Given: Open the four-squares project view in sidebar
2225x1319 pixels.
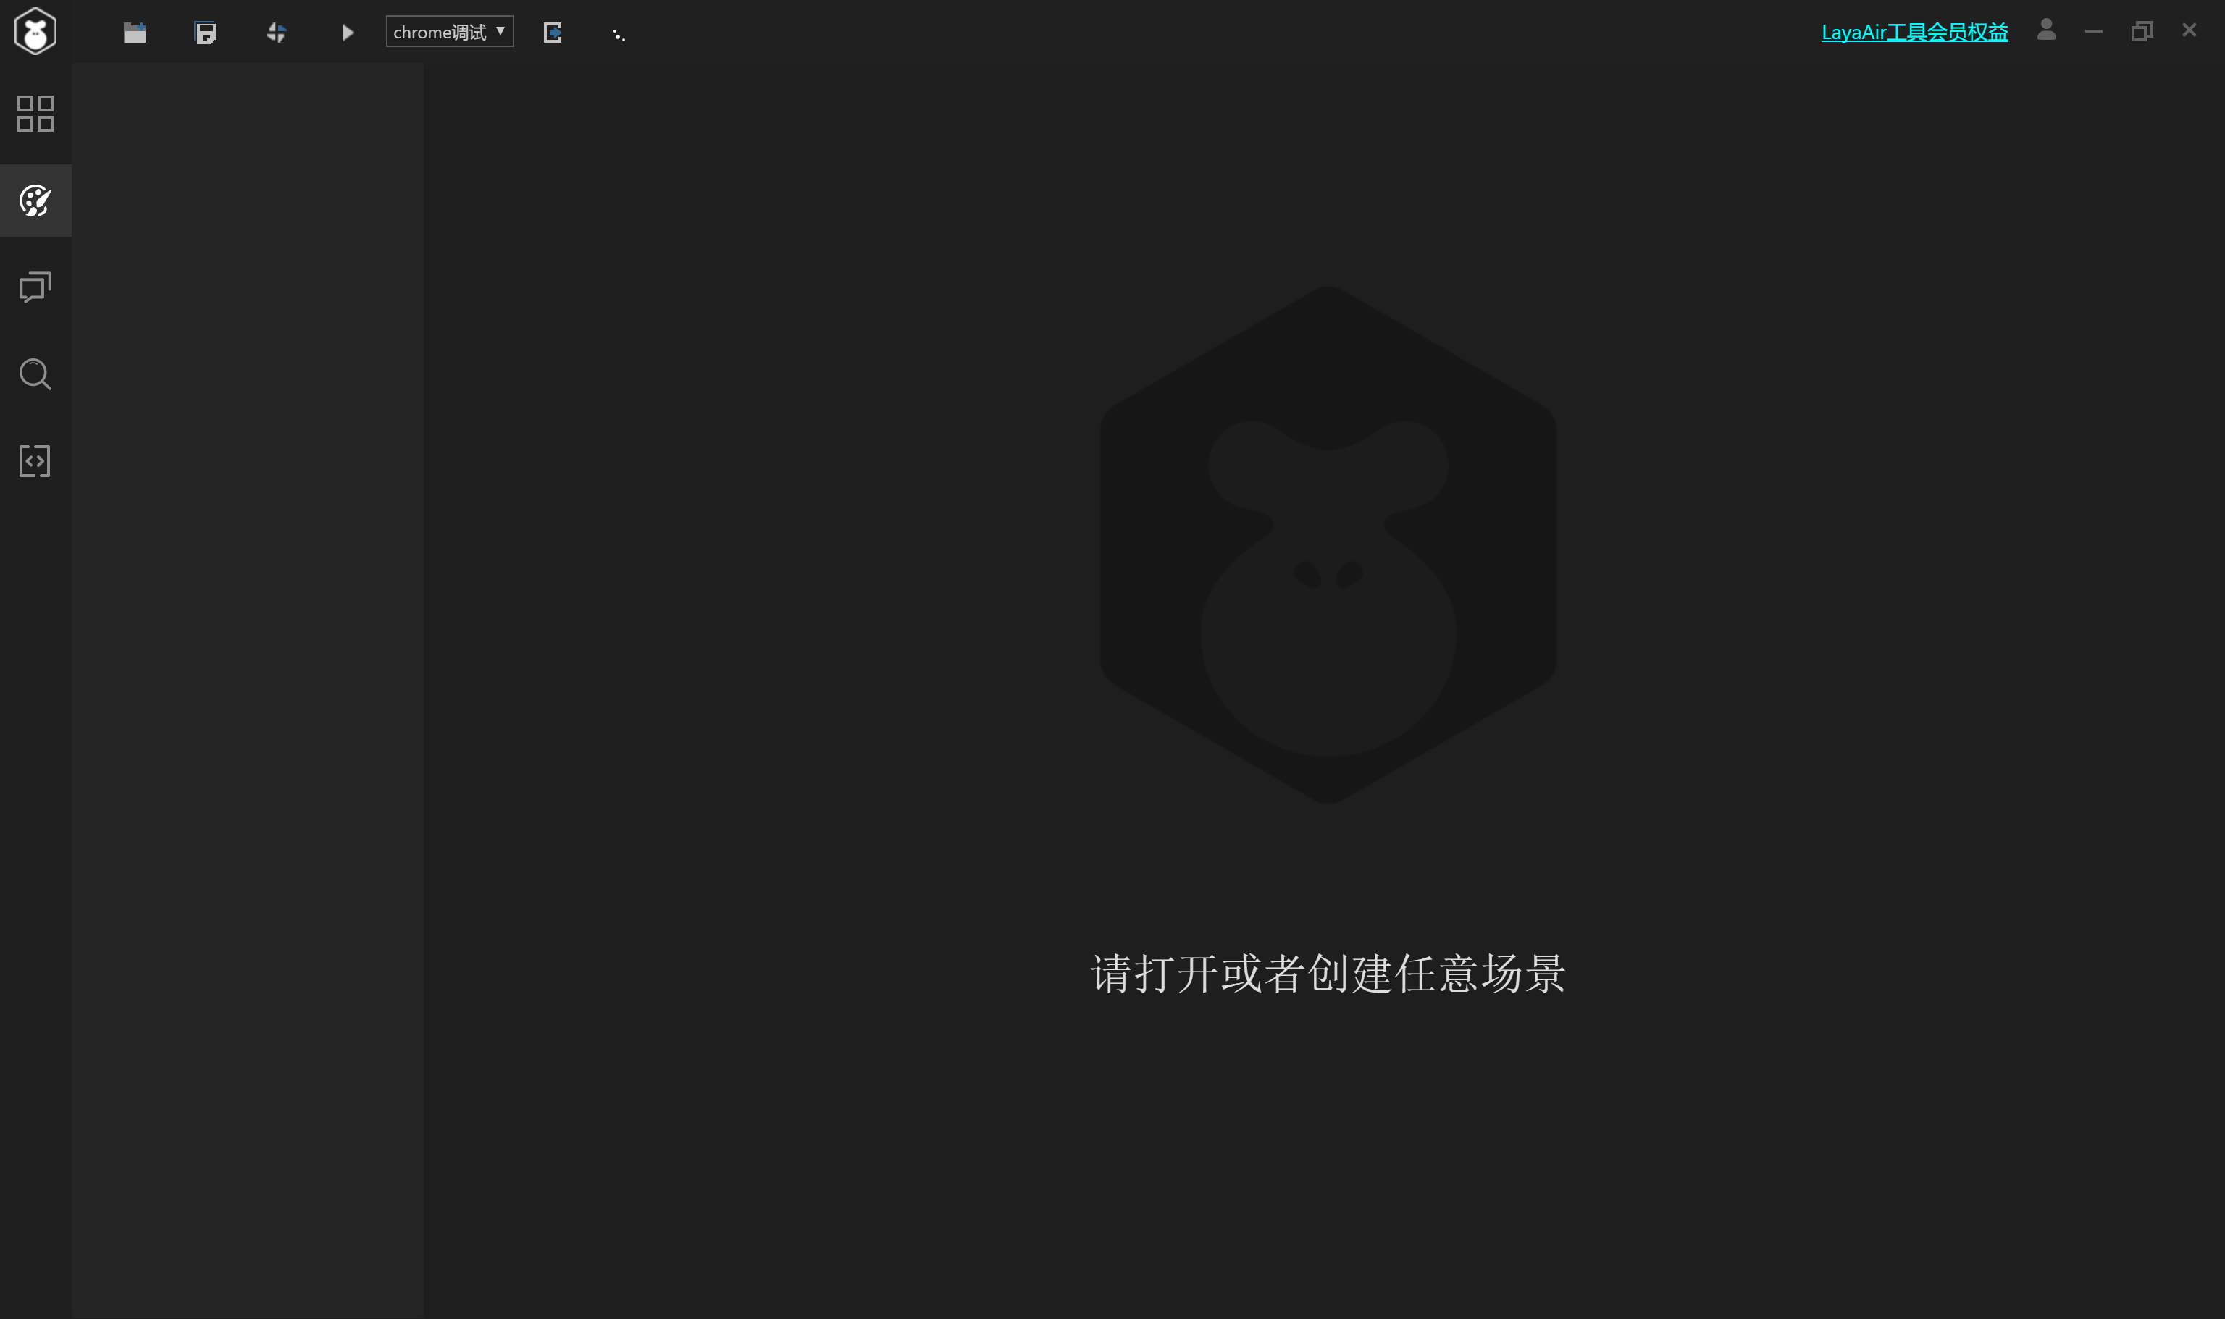Looking at the screenshot, I should (35, 114).
